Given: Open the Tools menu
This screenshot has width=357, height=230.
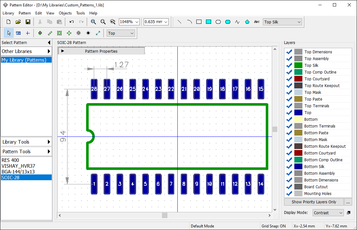Looking at the screenshot, I should [80, 13].
